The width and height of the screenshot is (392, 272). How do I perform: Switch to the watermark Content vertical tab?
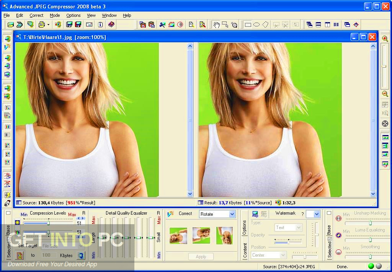click(x=245, y=251)
